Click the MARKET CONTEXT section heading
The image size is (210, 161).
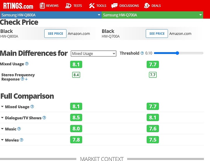point(102,159)
